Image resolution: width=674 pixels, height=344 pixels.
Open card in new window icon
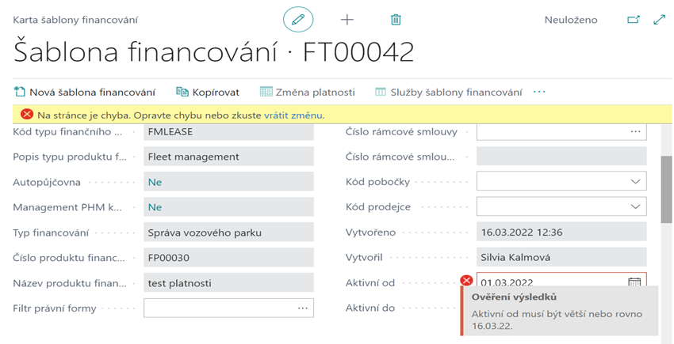tap(633, 20)
